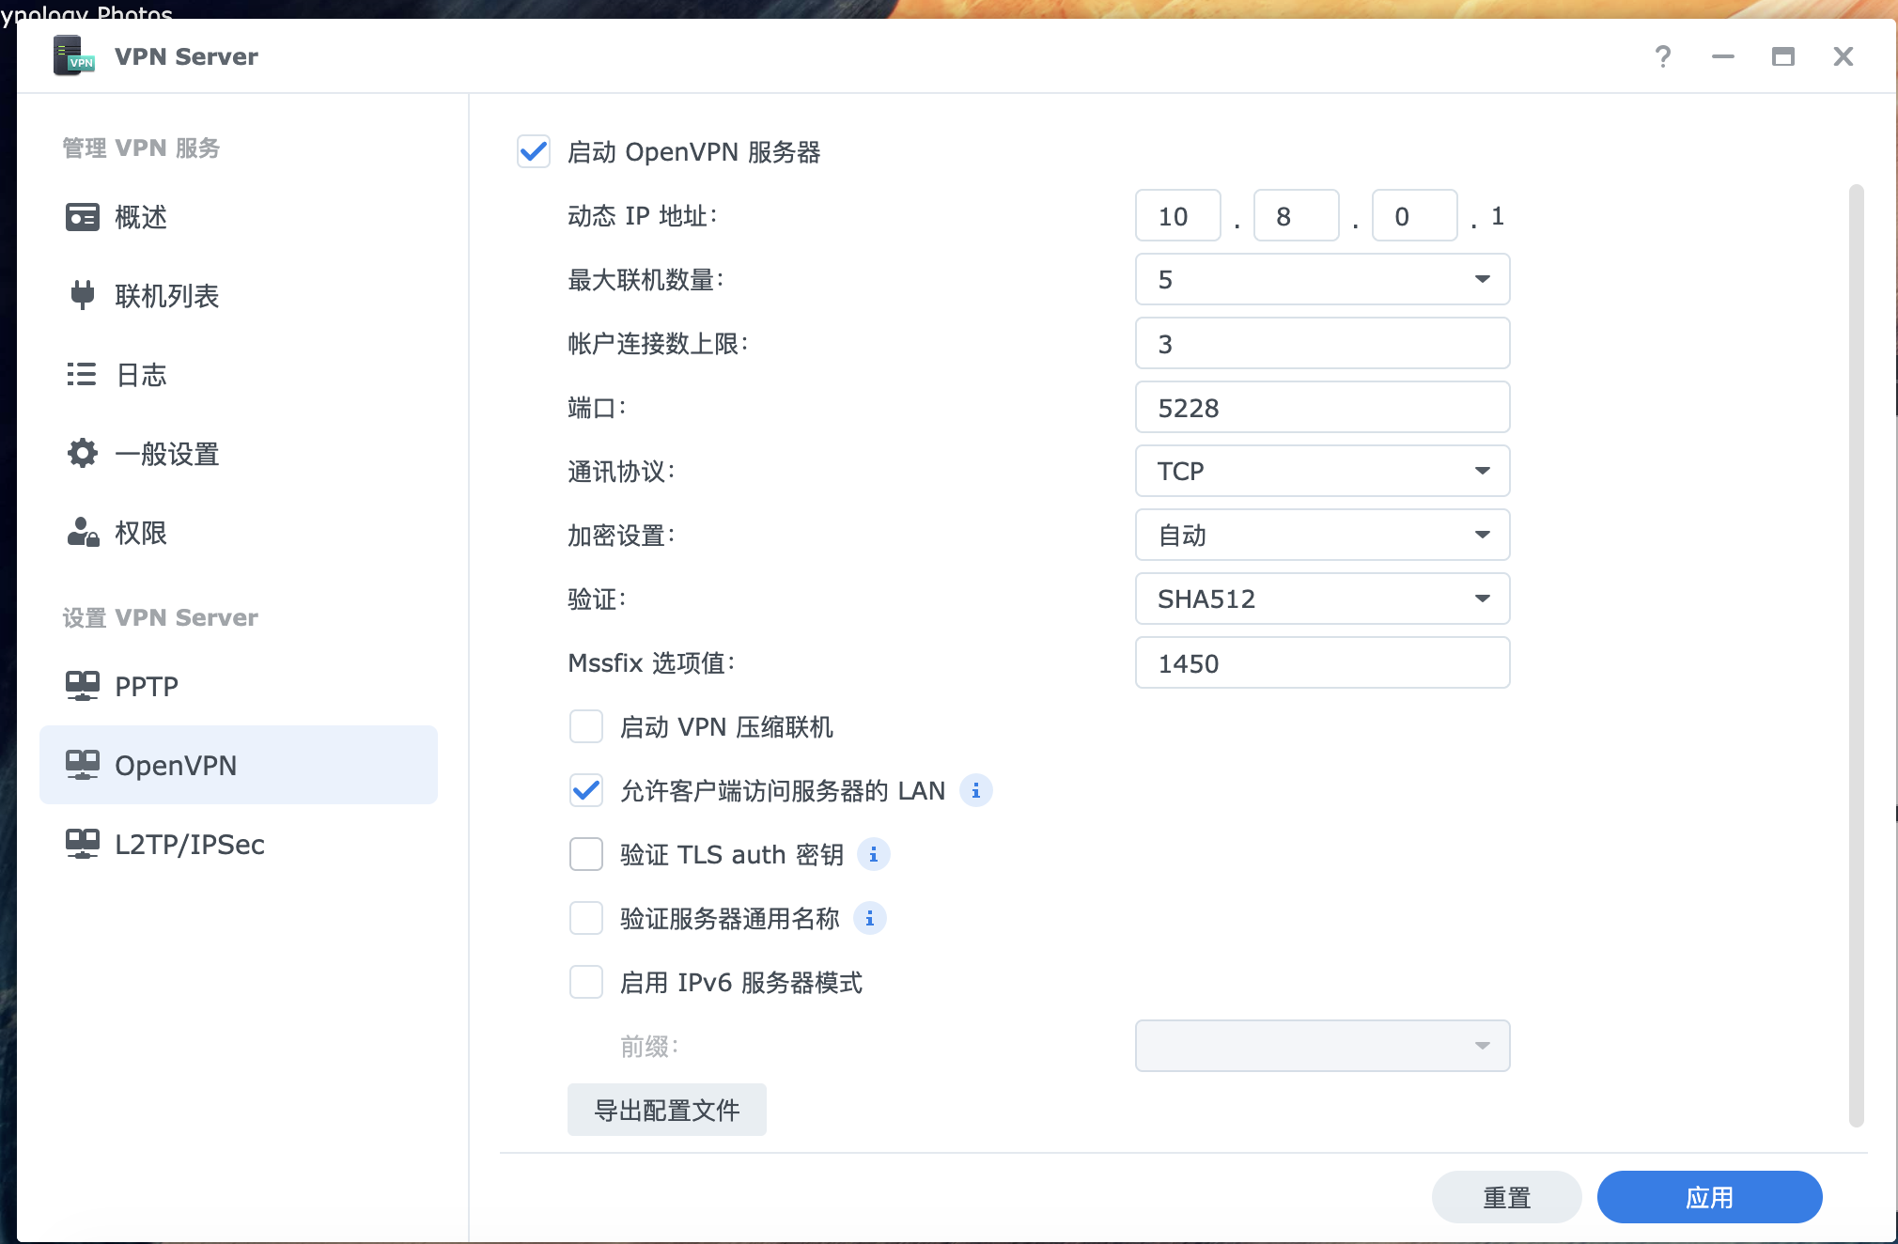Click the gear icon for general settings
The height and width of the screenshot is (1244, 1898).
click(83, 454)
